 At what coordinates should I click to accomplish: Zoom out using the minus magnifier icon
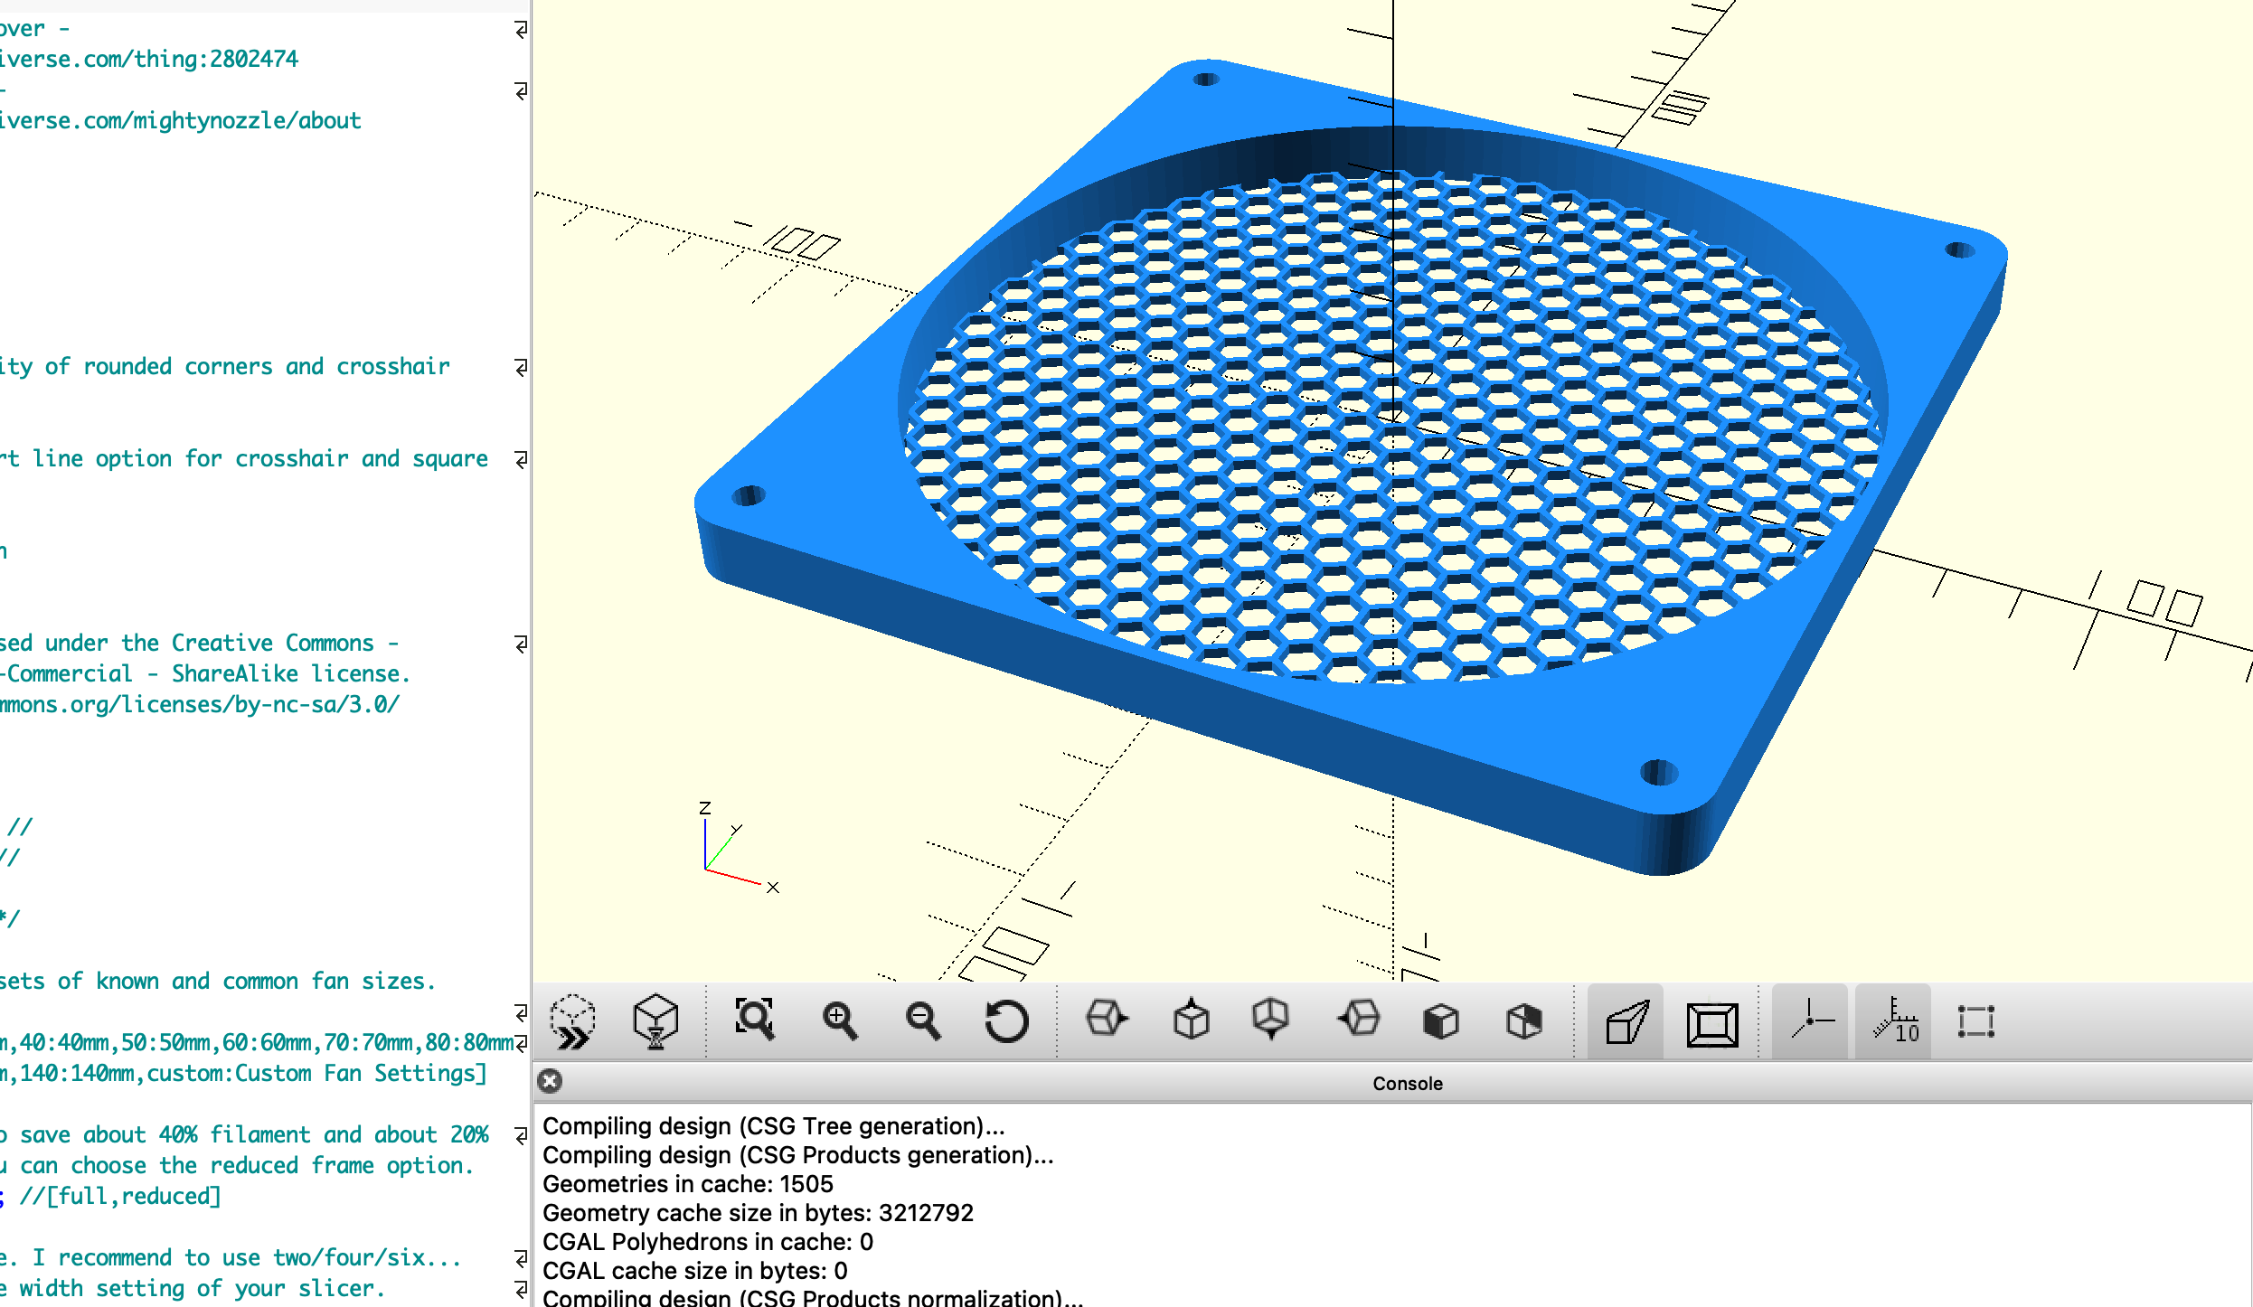click(922, 1021)
